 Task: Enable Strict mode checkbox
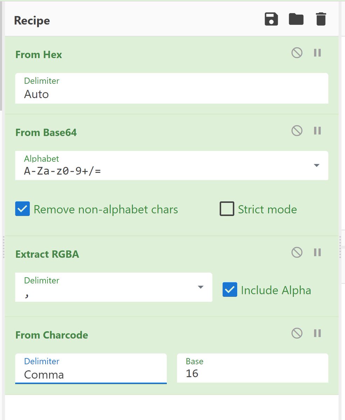[x=227, y=209]
